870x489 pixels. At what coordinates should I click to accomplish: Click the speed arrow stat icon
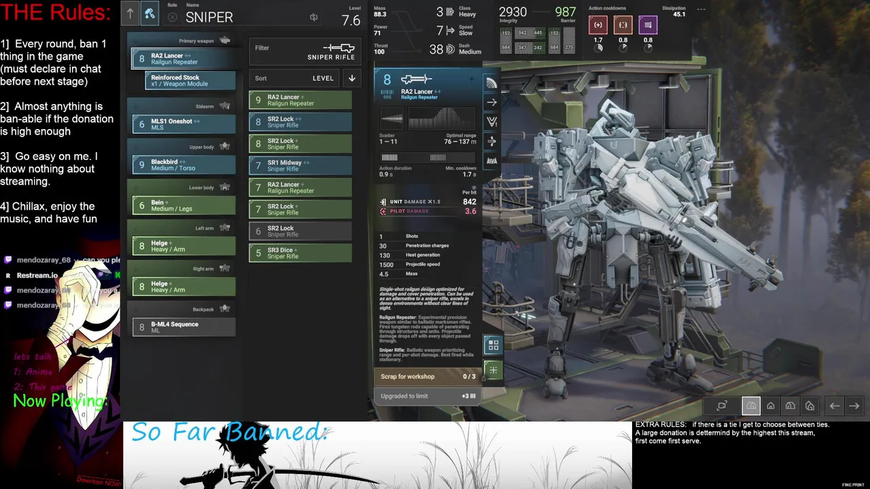coord(450,31)
